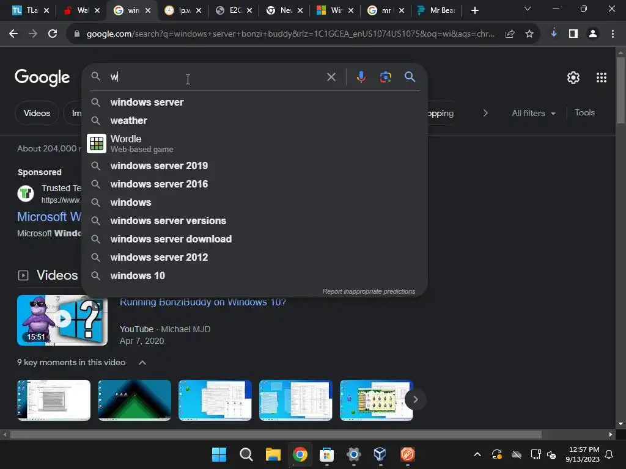
Task: Search by image with Google Lens
Action: [385, 77]
